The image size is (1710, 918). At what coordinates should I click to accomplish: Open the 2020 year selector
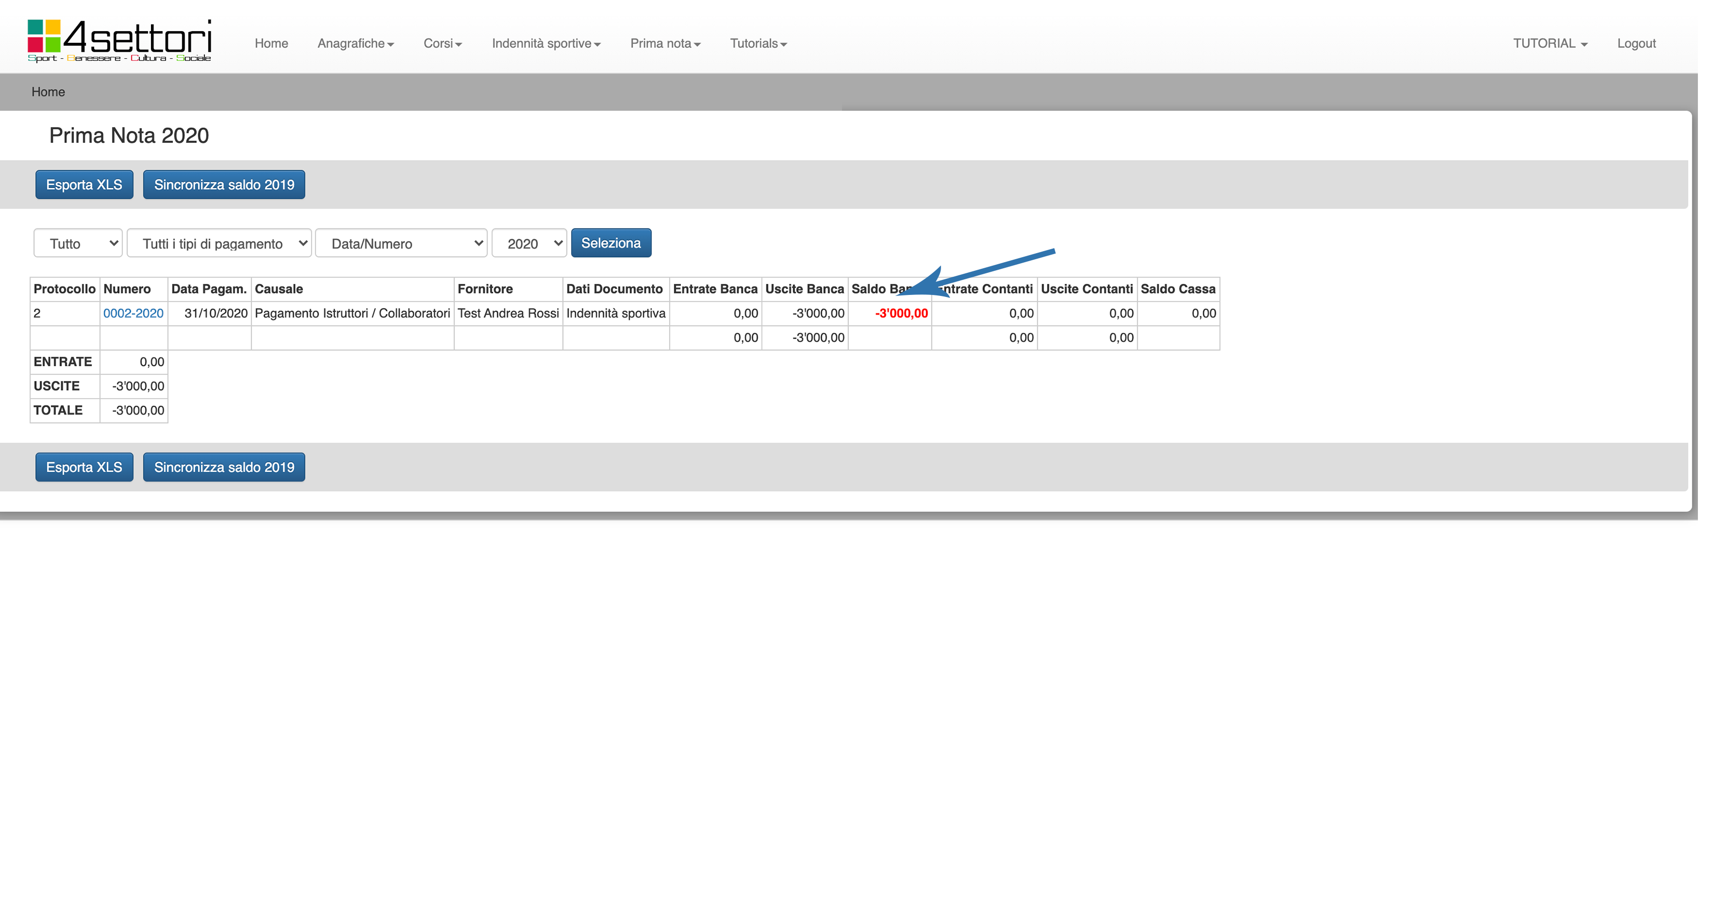(x=528, y=244)
